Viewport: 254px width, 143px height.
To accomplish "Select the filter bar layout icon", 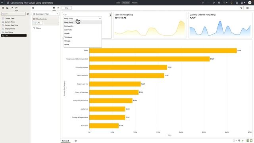I will coord(54,8).
